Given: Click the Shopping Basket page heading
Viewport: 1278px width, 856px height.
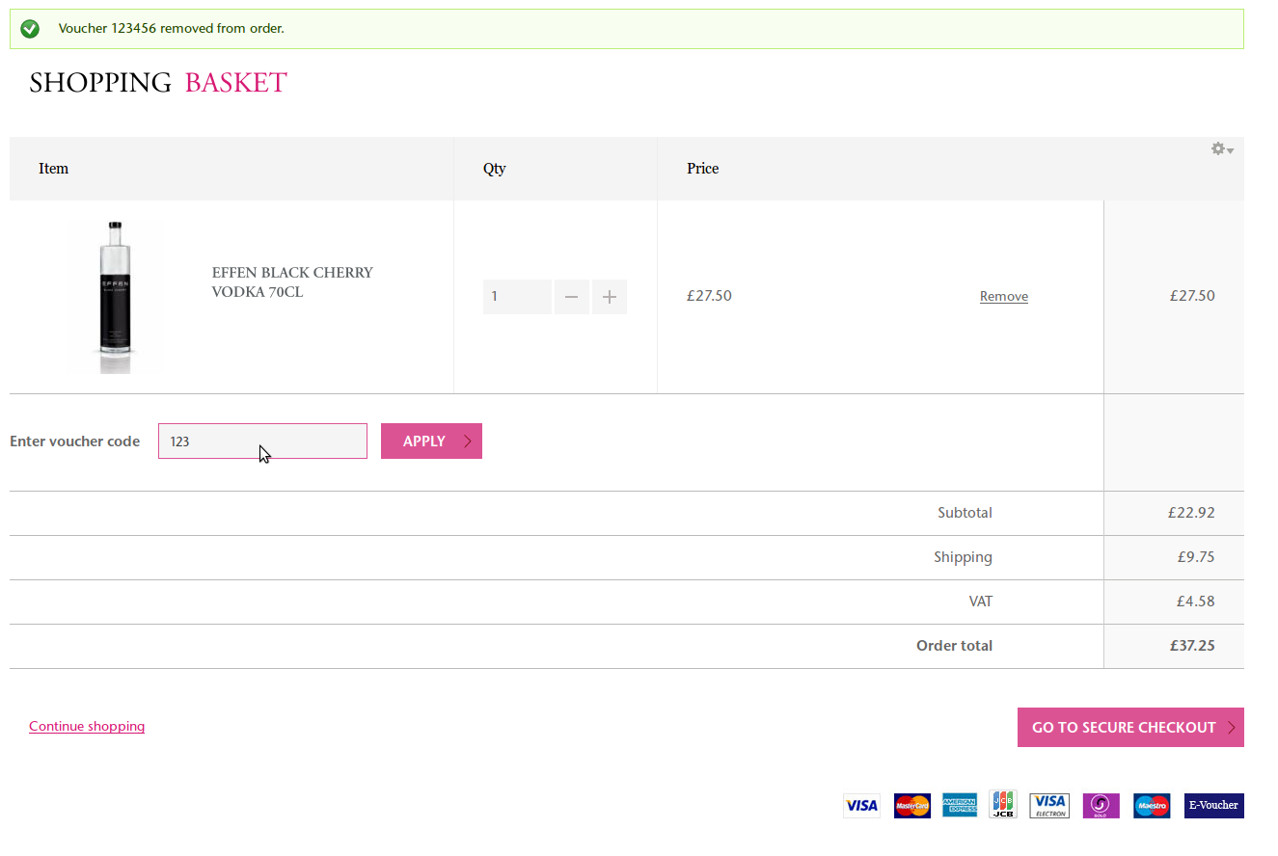Looking at the screenshot, I should pyautogui.click(x=158, y=83).
